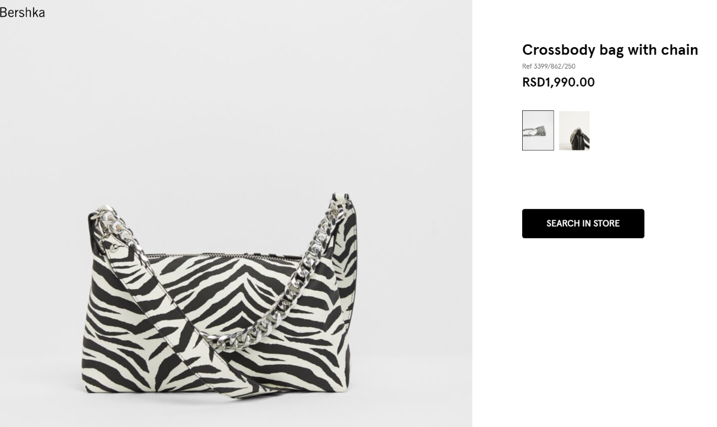Select the zebra print color thumbnail
This screenshot has height=427, width=717.
point(538,130)
